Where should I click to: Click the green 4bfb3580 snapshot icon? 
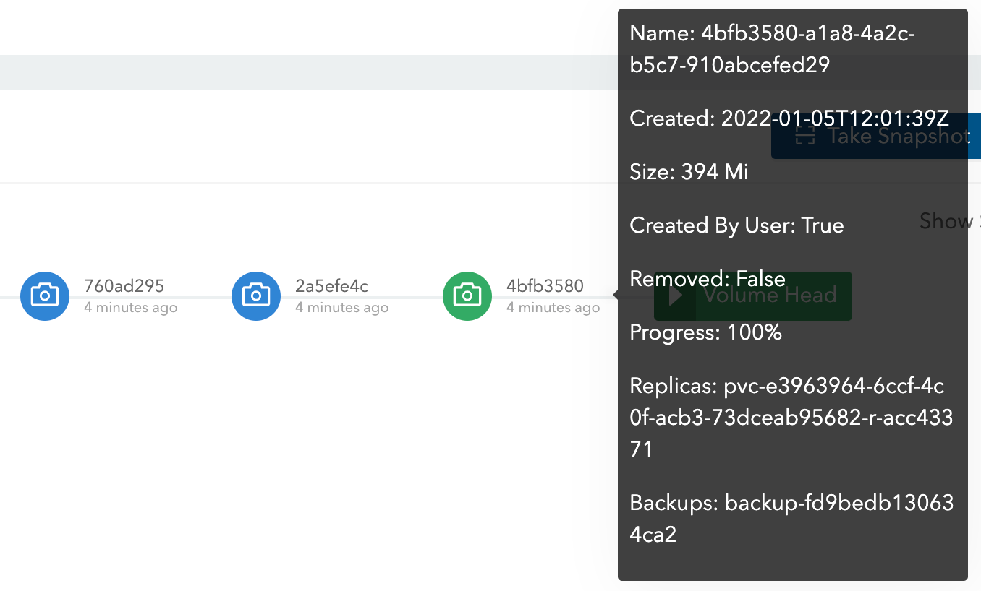tap(467, 296)
